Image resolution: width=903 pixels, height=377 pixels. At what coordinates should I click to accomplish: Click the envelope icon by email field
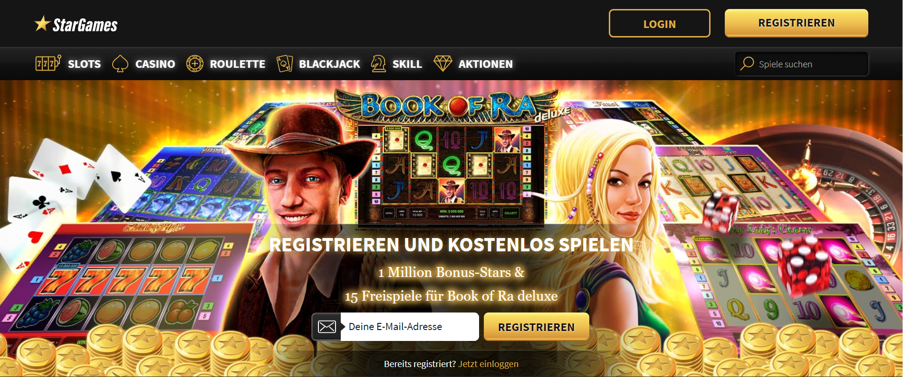tap(327, 326)
